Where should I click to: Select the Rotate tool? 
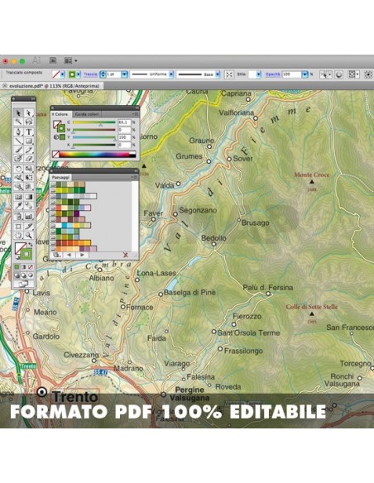[18, 169]
